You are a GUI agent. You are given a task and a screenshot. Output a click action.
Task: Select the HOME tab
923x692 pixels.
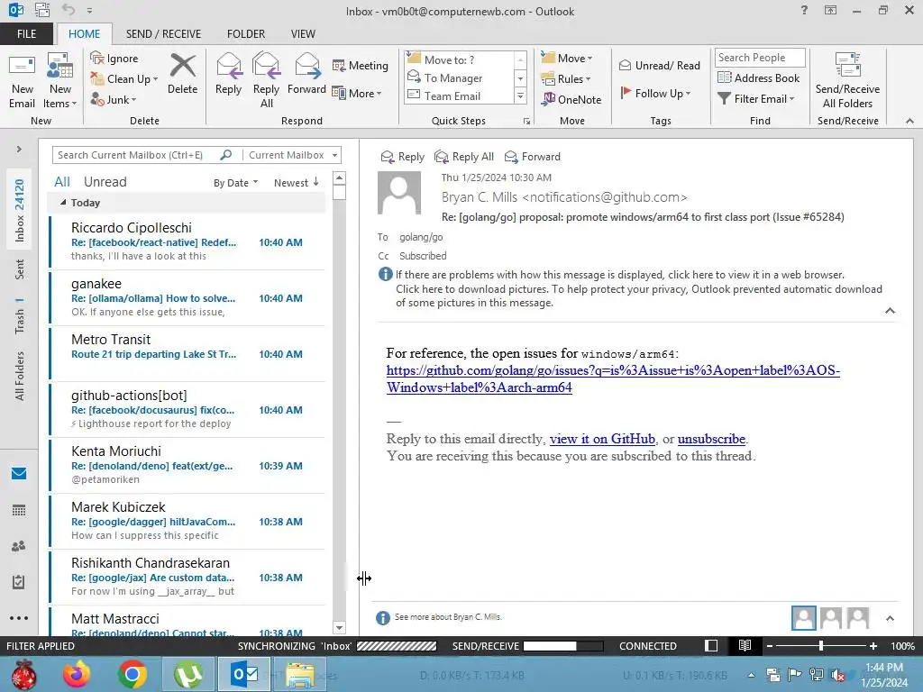(x=84, y=33)
